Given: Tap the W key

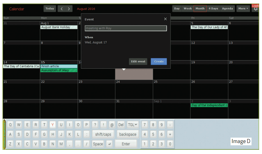Looking at the screenshot, I should [19, 125].
